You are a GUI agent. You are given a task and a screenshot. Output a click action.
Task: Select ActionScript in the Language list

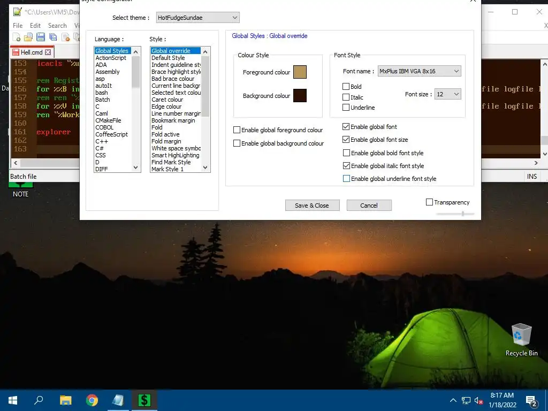click(x=111, y=58)
